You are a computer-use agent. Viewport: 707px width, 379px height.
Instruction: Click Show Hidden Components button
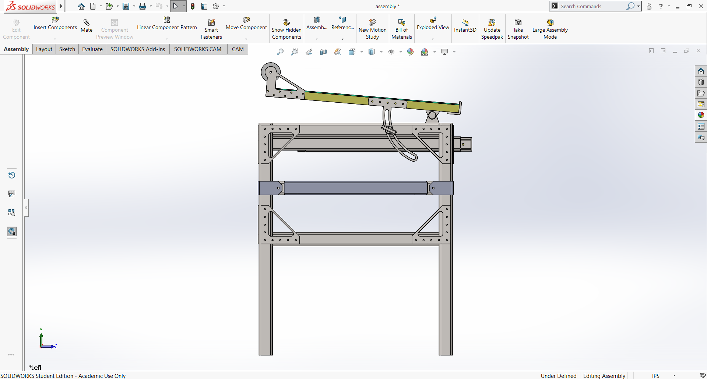tap(286, 29)
